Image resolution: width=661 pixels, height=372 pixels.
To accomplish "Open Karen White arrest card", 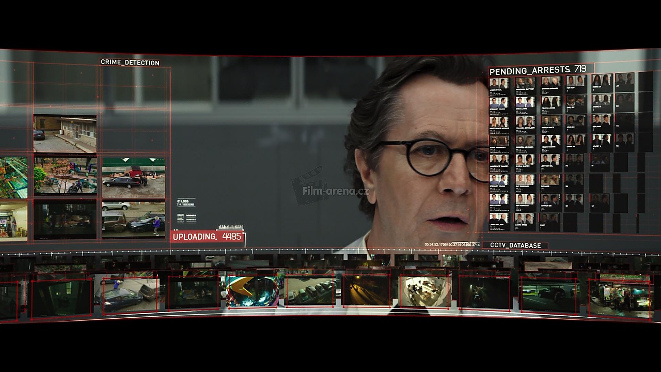I will 550,123.
